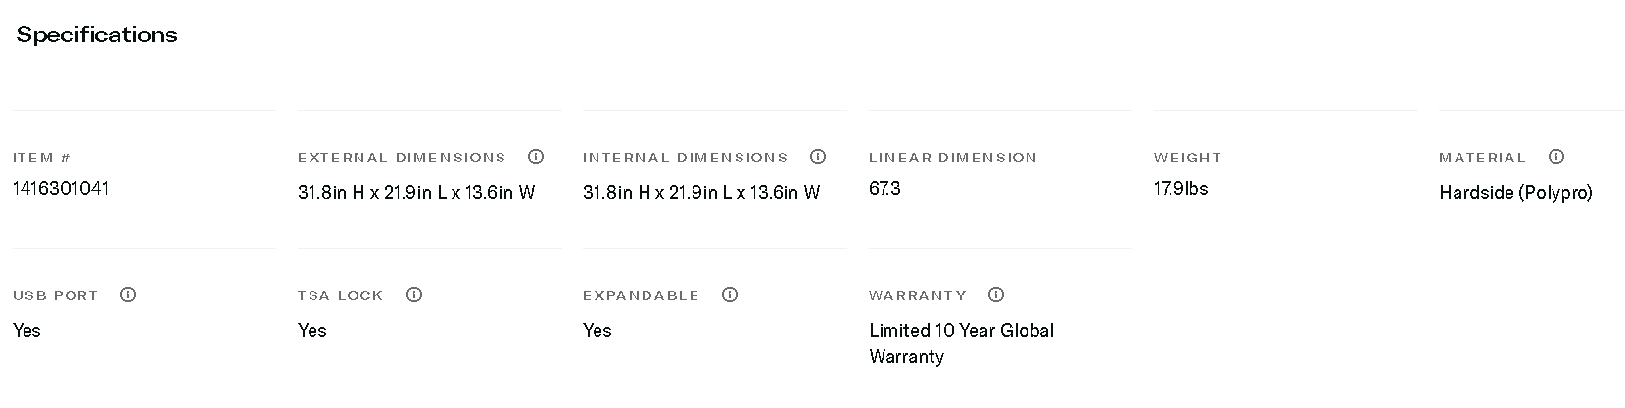Show info for Material

coord(1556,157)
